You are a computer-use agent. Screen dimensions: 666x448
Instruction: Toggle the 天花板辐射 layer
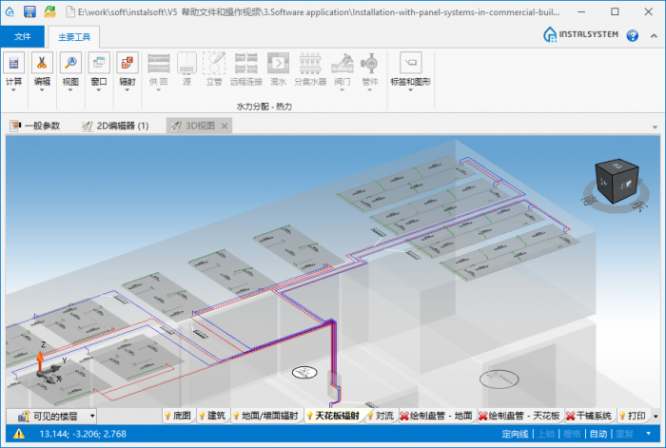[x=332, y=416]
